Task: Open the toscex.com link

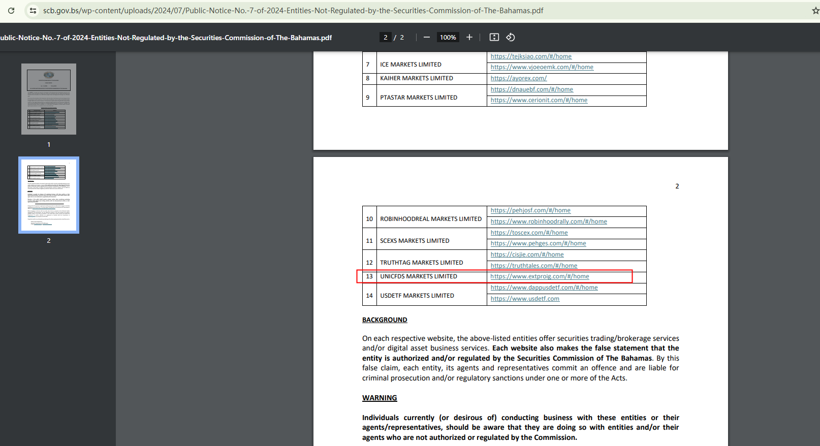Action: (529, 233)
